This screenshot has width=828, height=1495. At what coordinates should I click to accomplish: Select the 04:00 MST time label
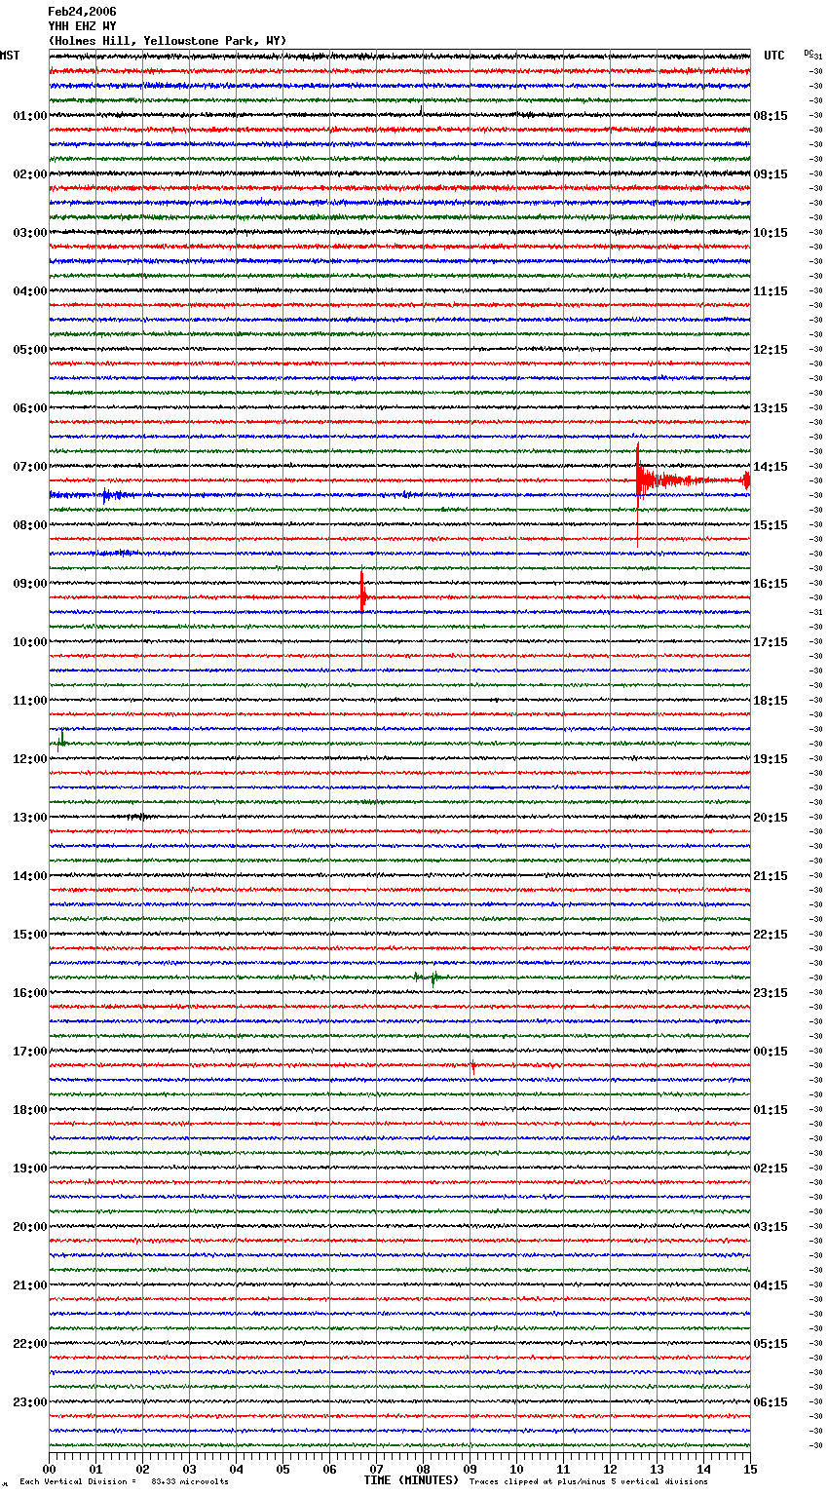click(x=29, y=291)
